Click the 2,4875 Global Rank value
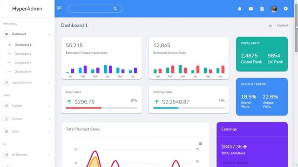298x167 pixels. point(249,56)
